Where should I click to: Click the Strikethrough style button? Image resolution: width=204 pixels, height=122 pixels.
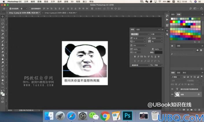[159, 57]
